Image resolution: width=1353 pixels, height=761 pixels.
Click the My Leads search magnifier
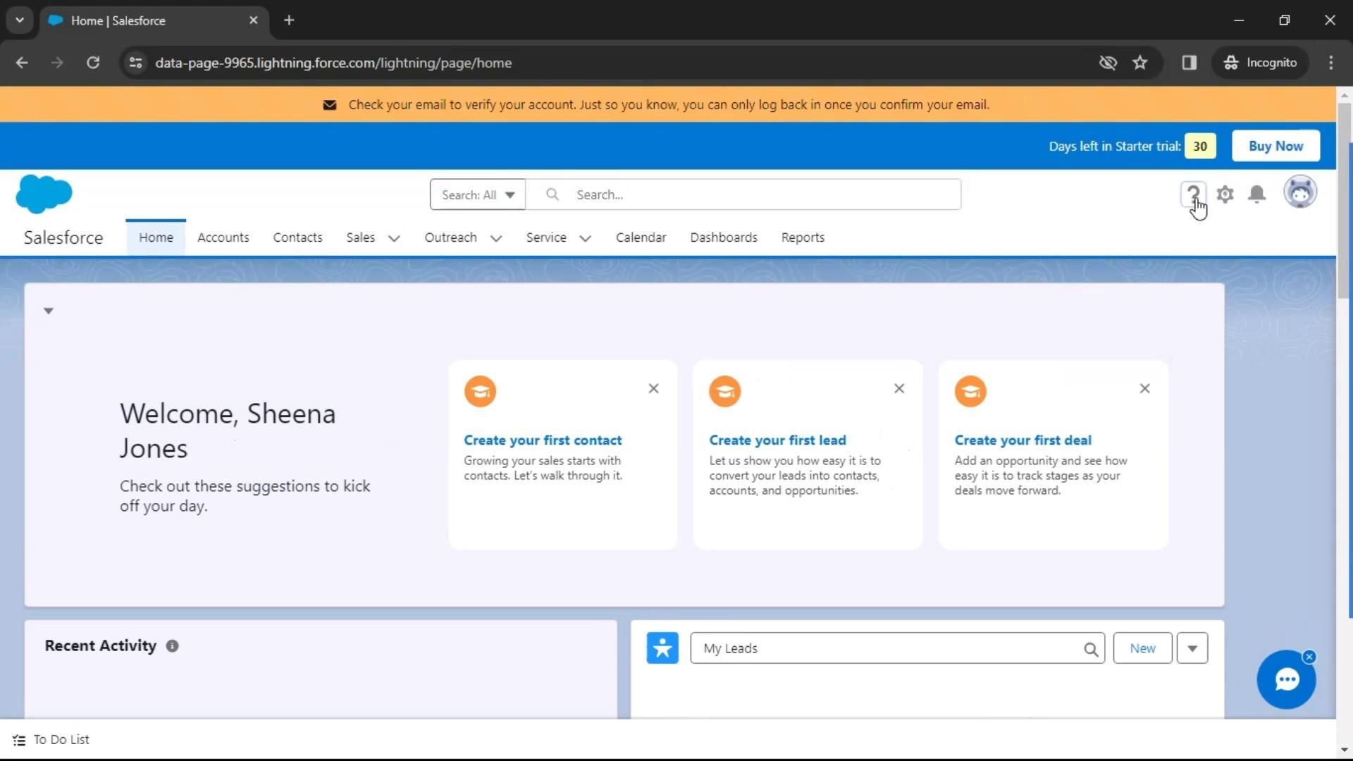coord(1090,649)
